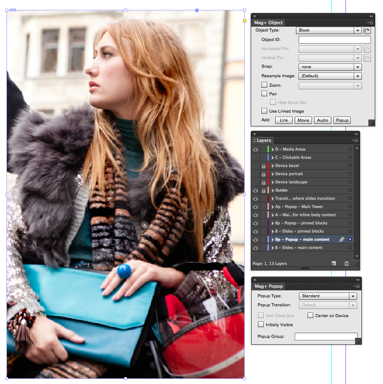This screenshot has width=383, height=384.
Task: Cycle the Layers panel display with the title arrows
Action: point(254,140)
